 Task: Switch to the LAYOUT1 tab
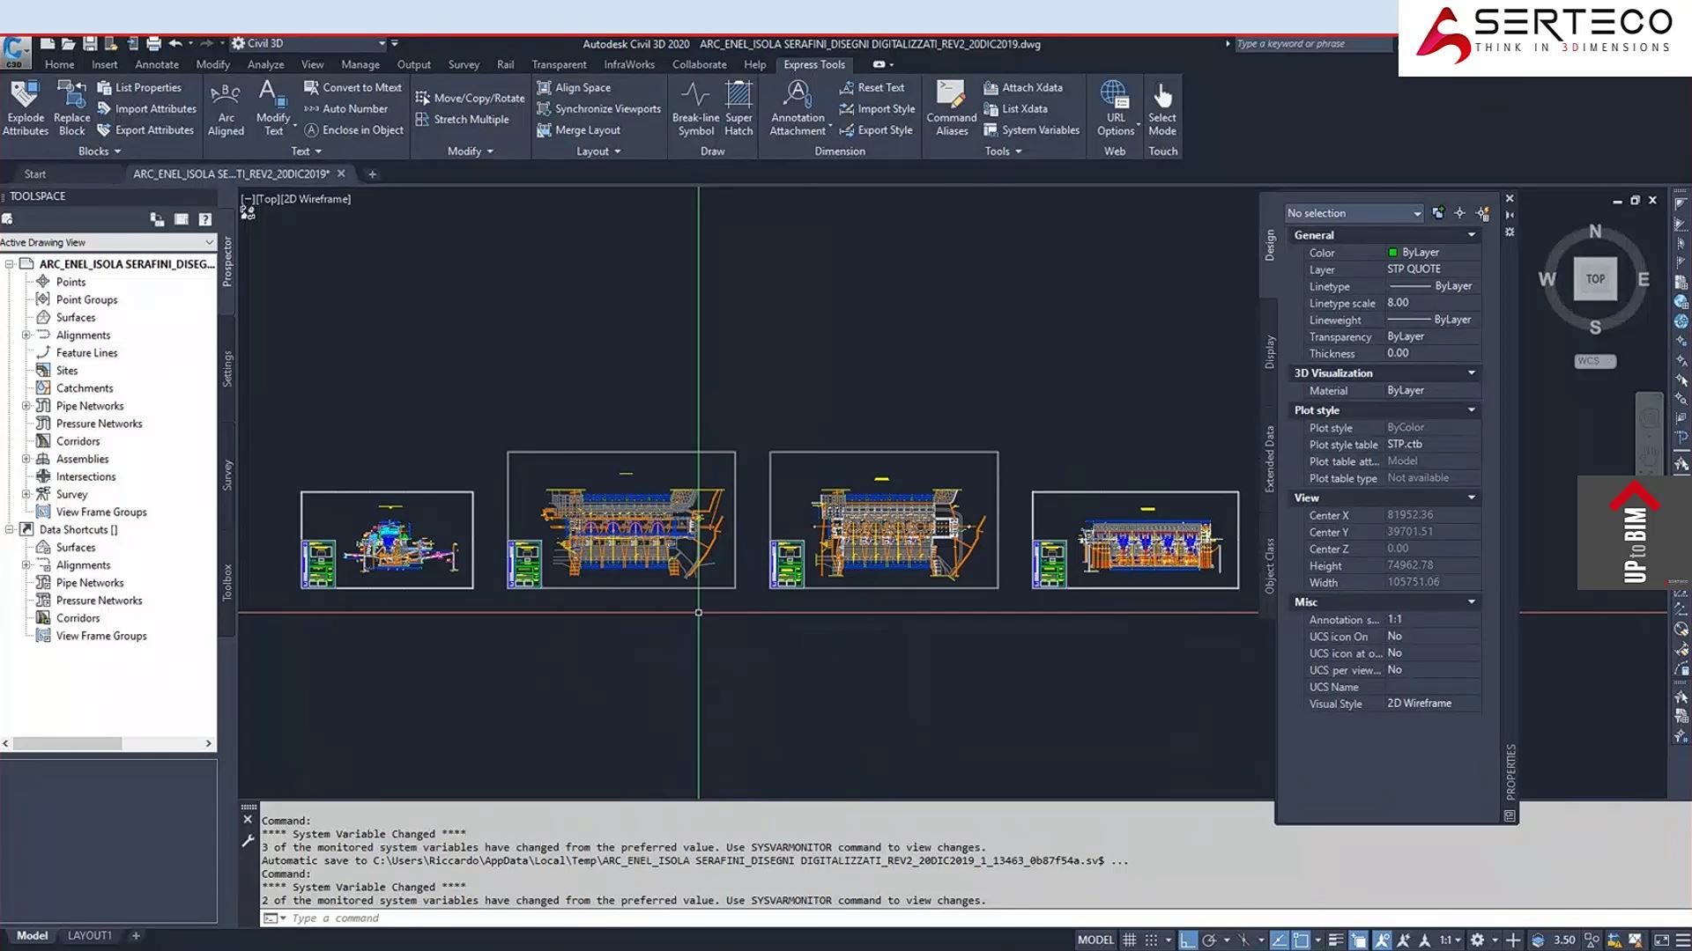point(90,935)
